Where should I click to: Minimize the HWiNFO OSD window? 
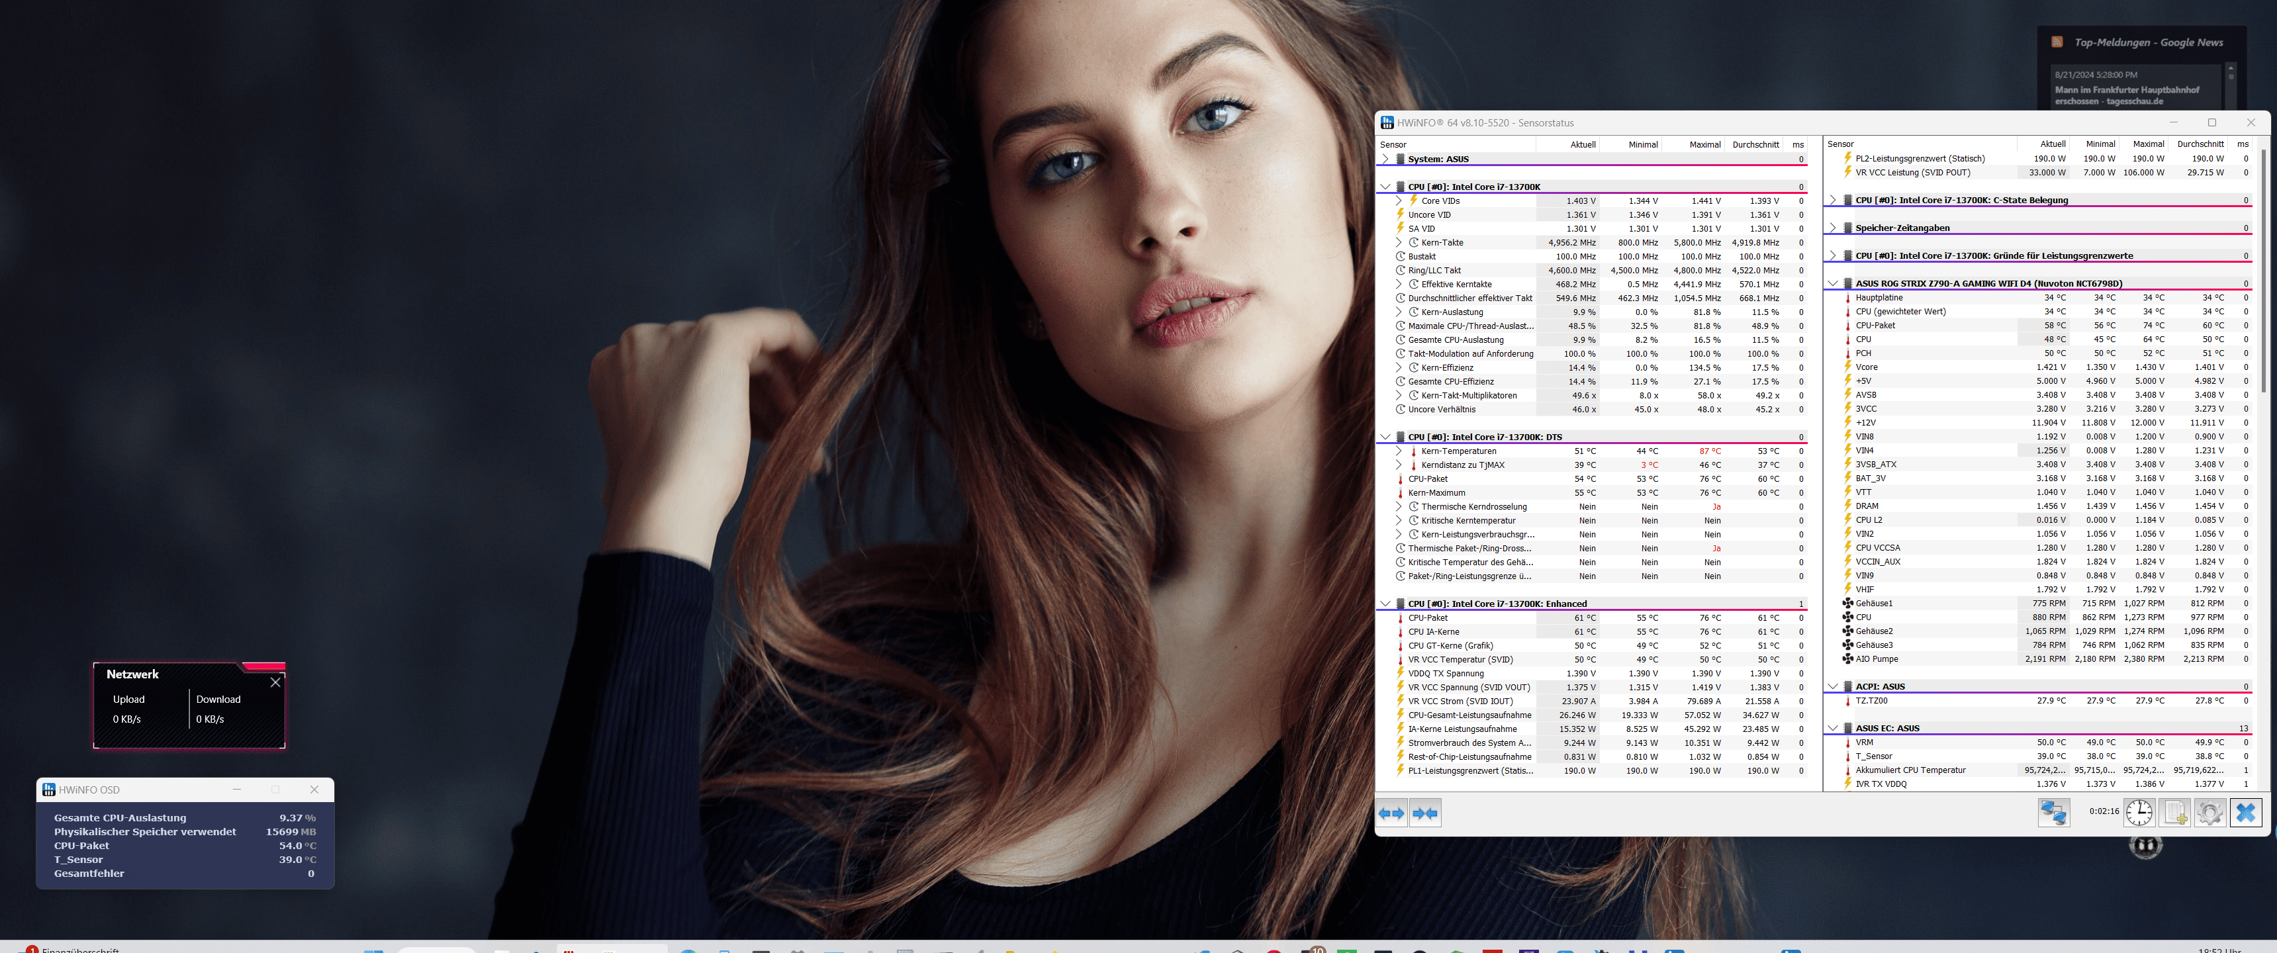(x=237, y=790)
